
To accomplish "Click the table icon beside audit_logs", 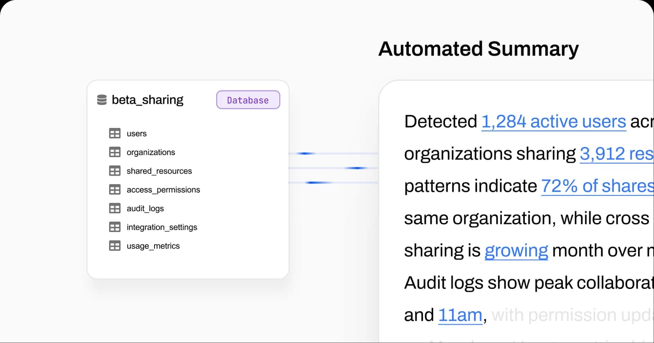I will coord(115,208).
